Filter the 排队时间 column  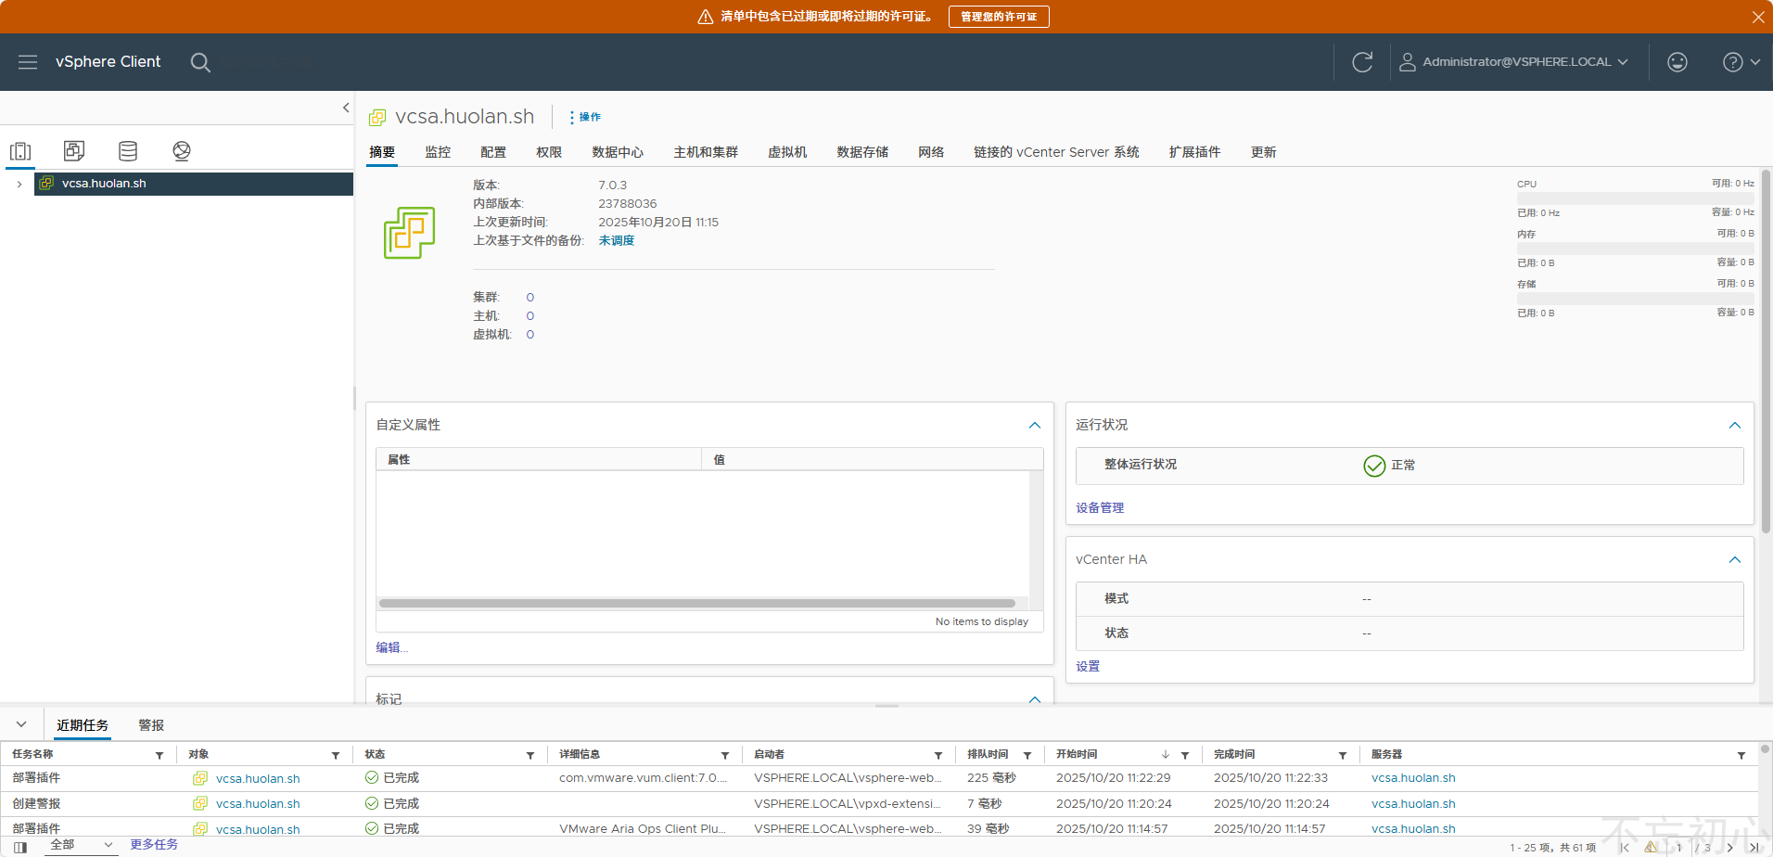pos(1027,755)
